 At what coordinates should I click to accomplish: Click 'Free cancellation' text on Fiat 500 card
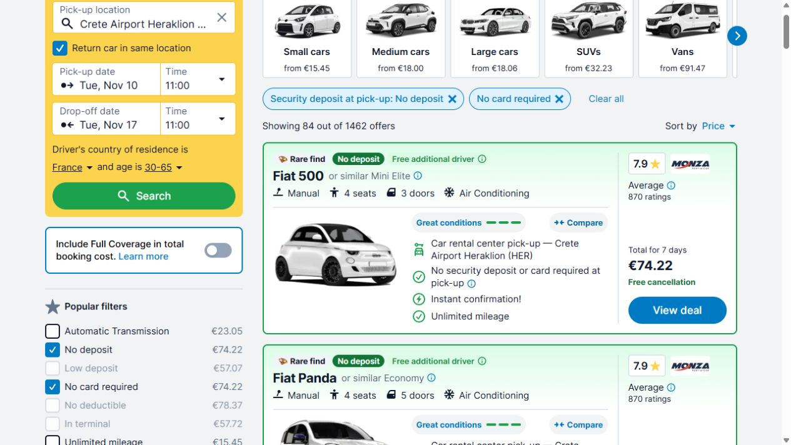[x=662, y=282]
